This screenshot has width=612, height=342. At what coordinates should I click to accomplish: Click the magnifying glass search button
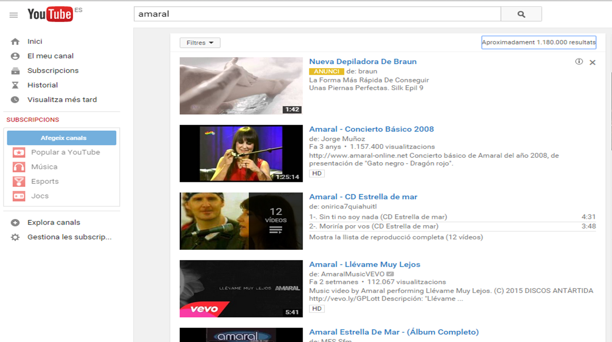521,14
